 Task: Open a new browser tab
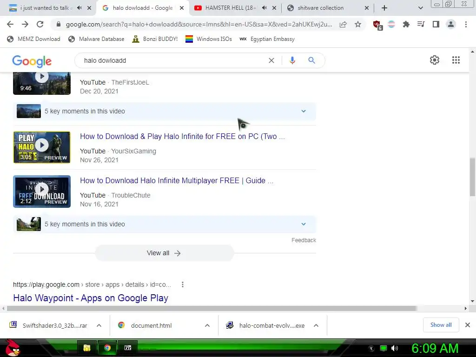[384, 8]
